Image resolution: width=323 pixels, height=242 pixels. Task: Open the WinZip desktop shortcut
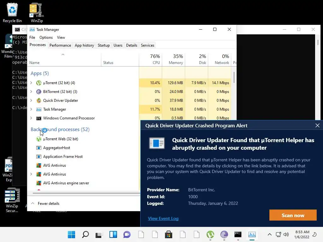[37, 13]
